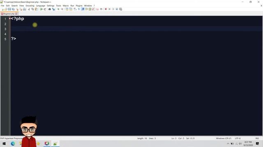
Task: Click the ?> closing tag on line 5
Action: point(14,39)
